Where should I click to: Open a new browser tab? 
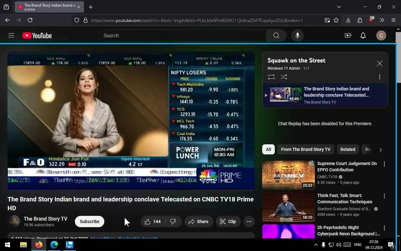pos(91,7)
